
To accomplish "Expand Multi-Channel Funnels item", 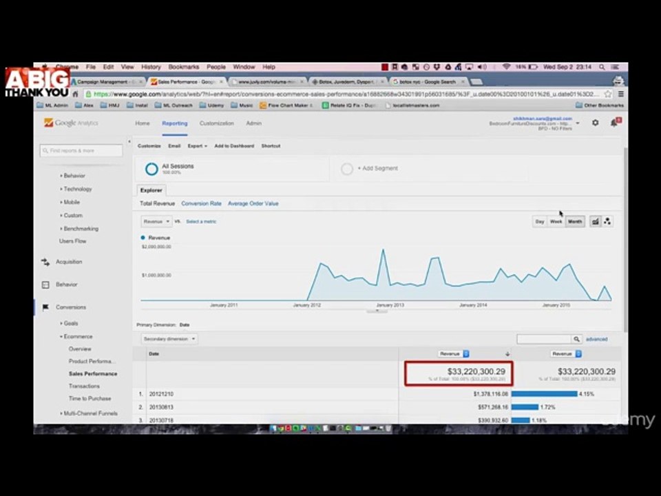I will [89, 413].
